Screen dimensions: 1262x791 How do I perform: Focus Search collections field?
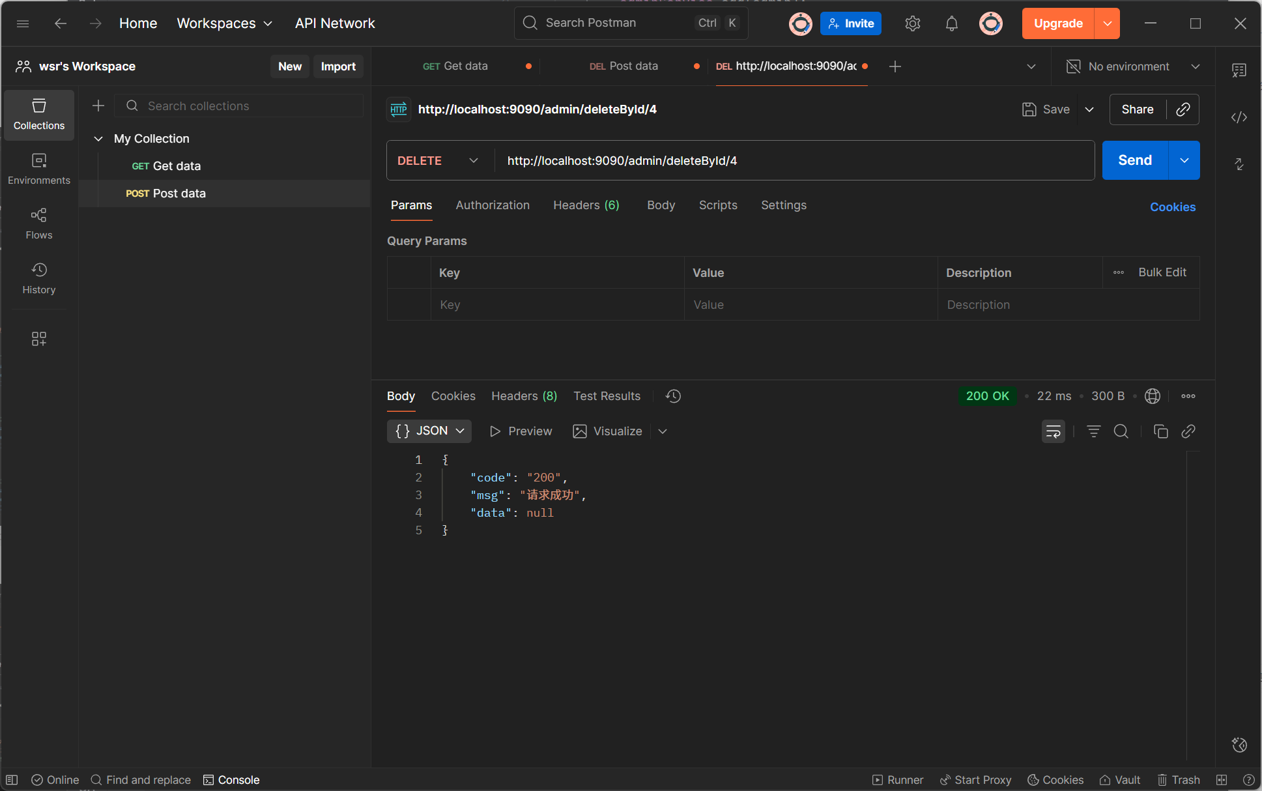(238, 106)
